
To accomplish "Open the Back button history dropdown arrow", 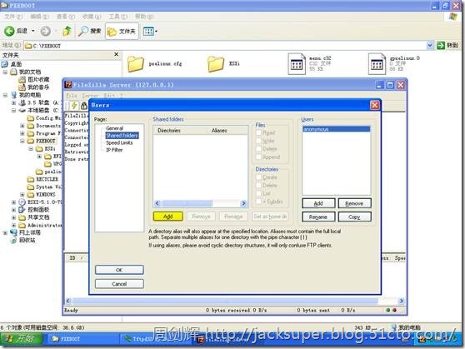I will point(33,31).
